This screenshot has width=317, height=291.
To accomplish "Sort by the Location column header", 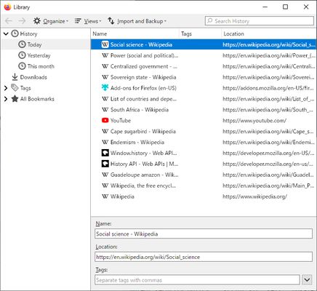I will click(269, 33).
